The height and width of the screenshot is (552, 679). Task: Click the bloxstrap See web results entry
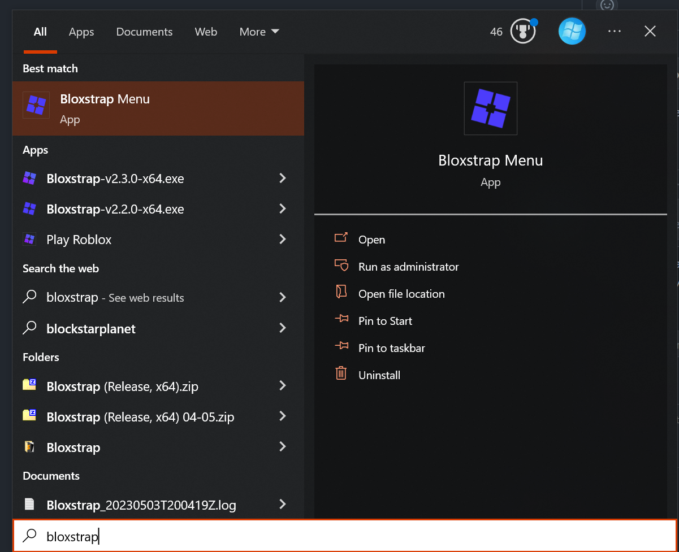[x=115, y=298]
